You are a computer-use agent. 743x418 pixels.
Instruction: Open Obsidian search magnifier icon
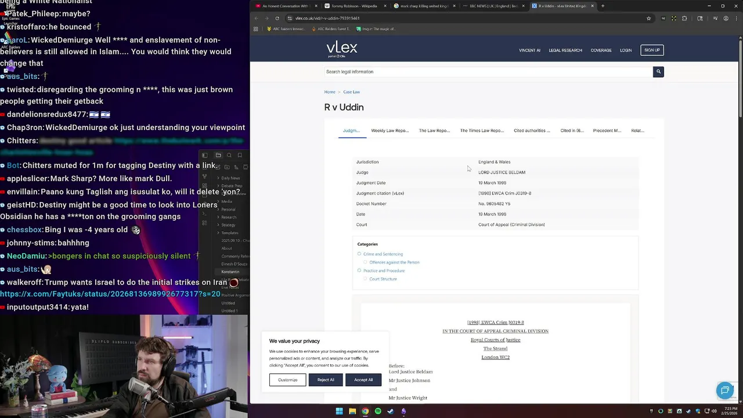229,155
